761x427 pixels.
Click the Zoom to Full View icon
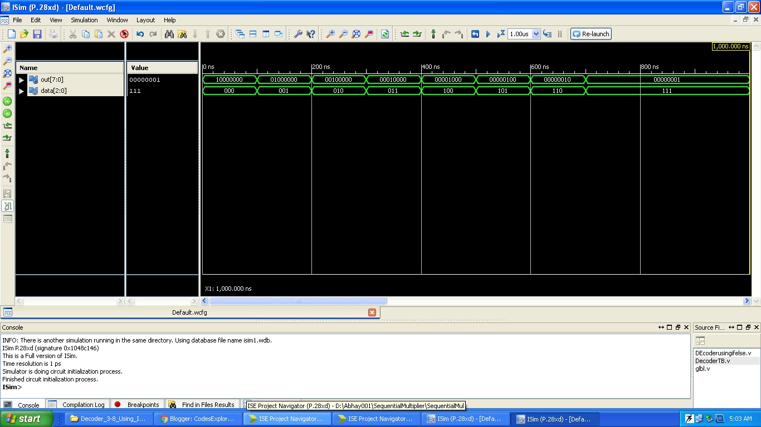coord(357,34)
